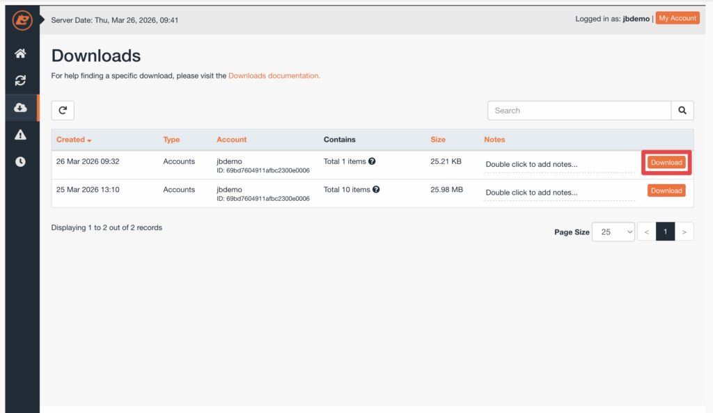Open the Page Size dropdown
This screenshot has width=713, height=413.
613,232
